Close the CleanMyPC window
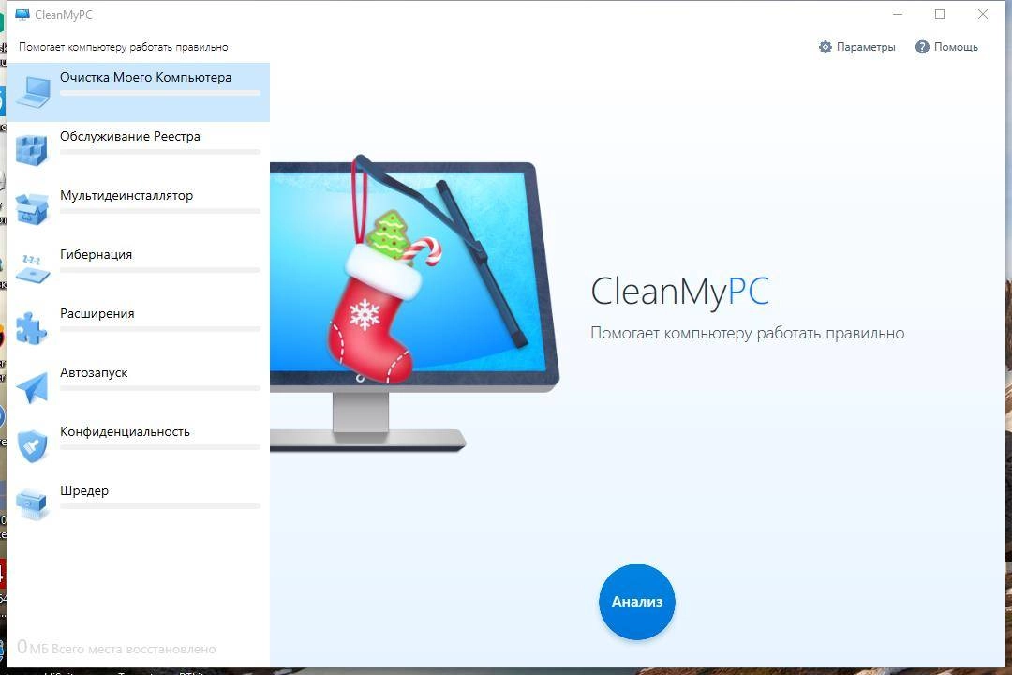This screenshot has height=675, width=1012. pos(982,14)
